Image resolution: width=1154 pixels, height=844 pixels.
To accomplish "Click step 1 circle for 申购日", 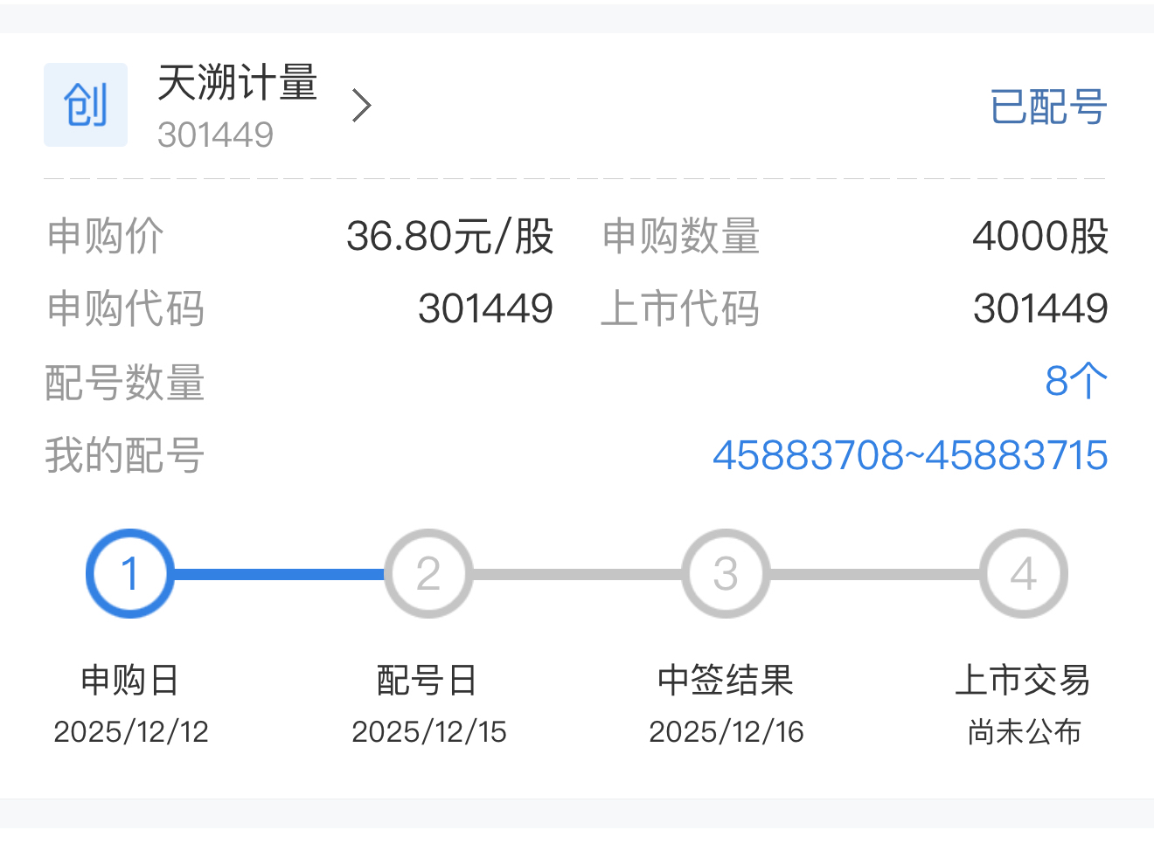I will [130, 574].
